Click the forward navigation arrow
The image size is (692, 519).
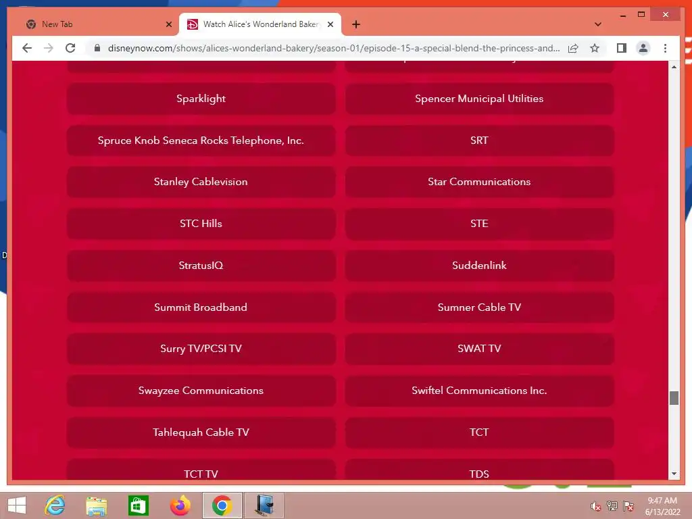(x=49, y=48)
